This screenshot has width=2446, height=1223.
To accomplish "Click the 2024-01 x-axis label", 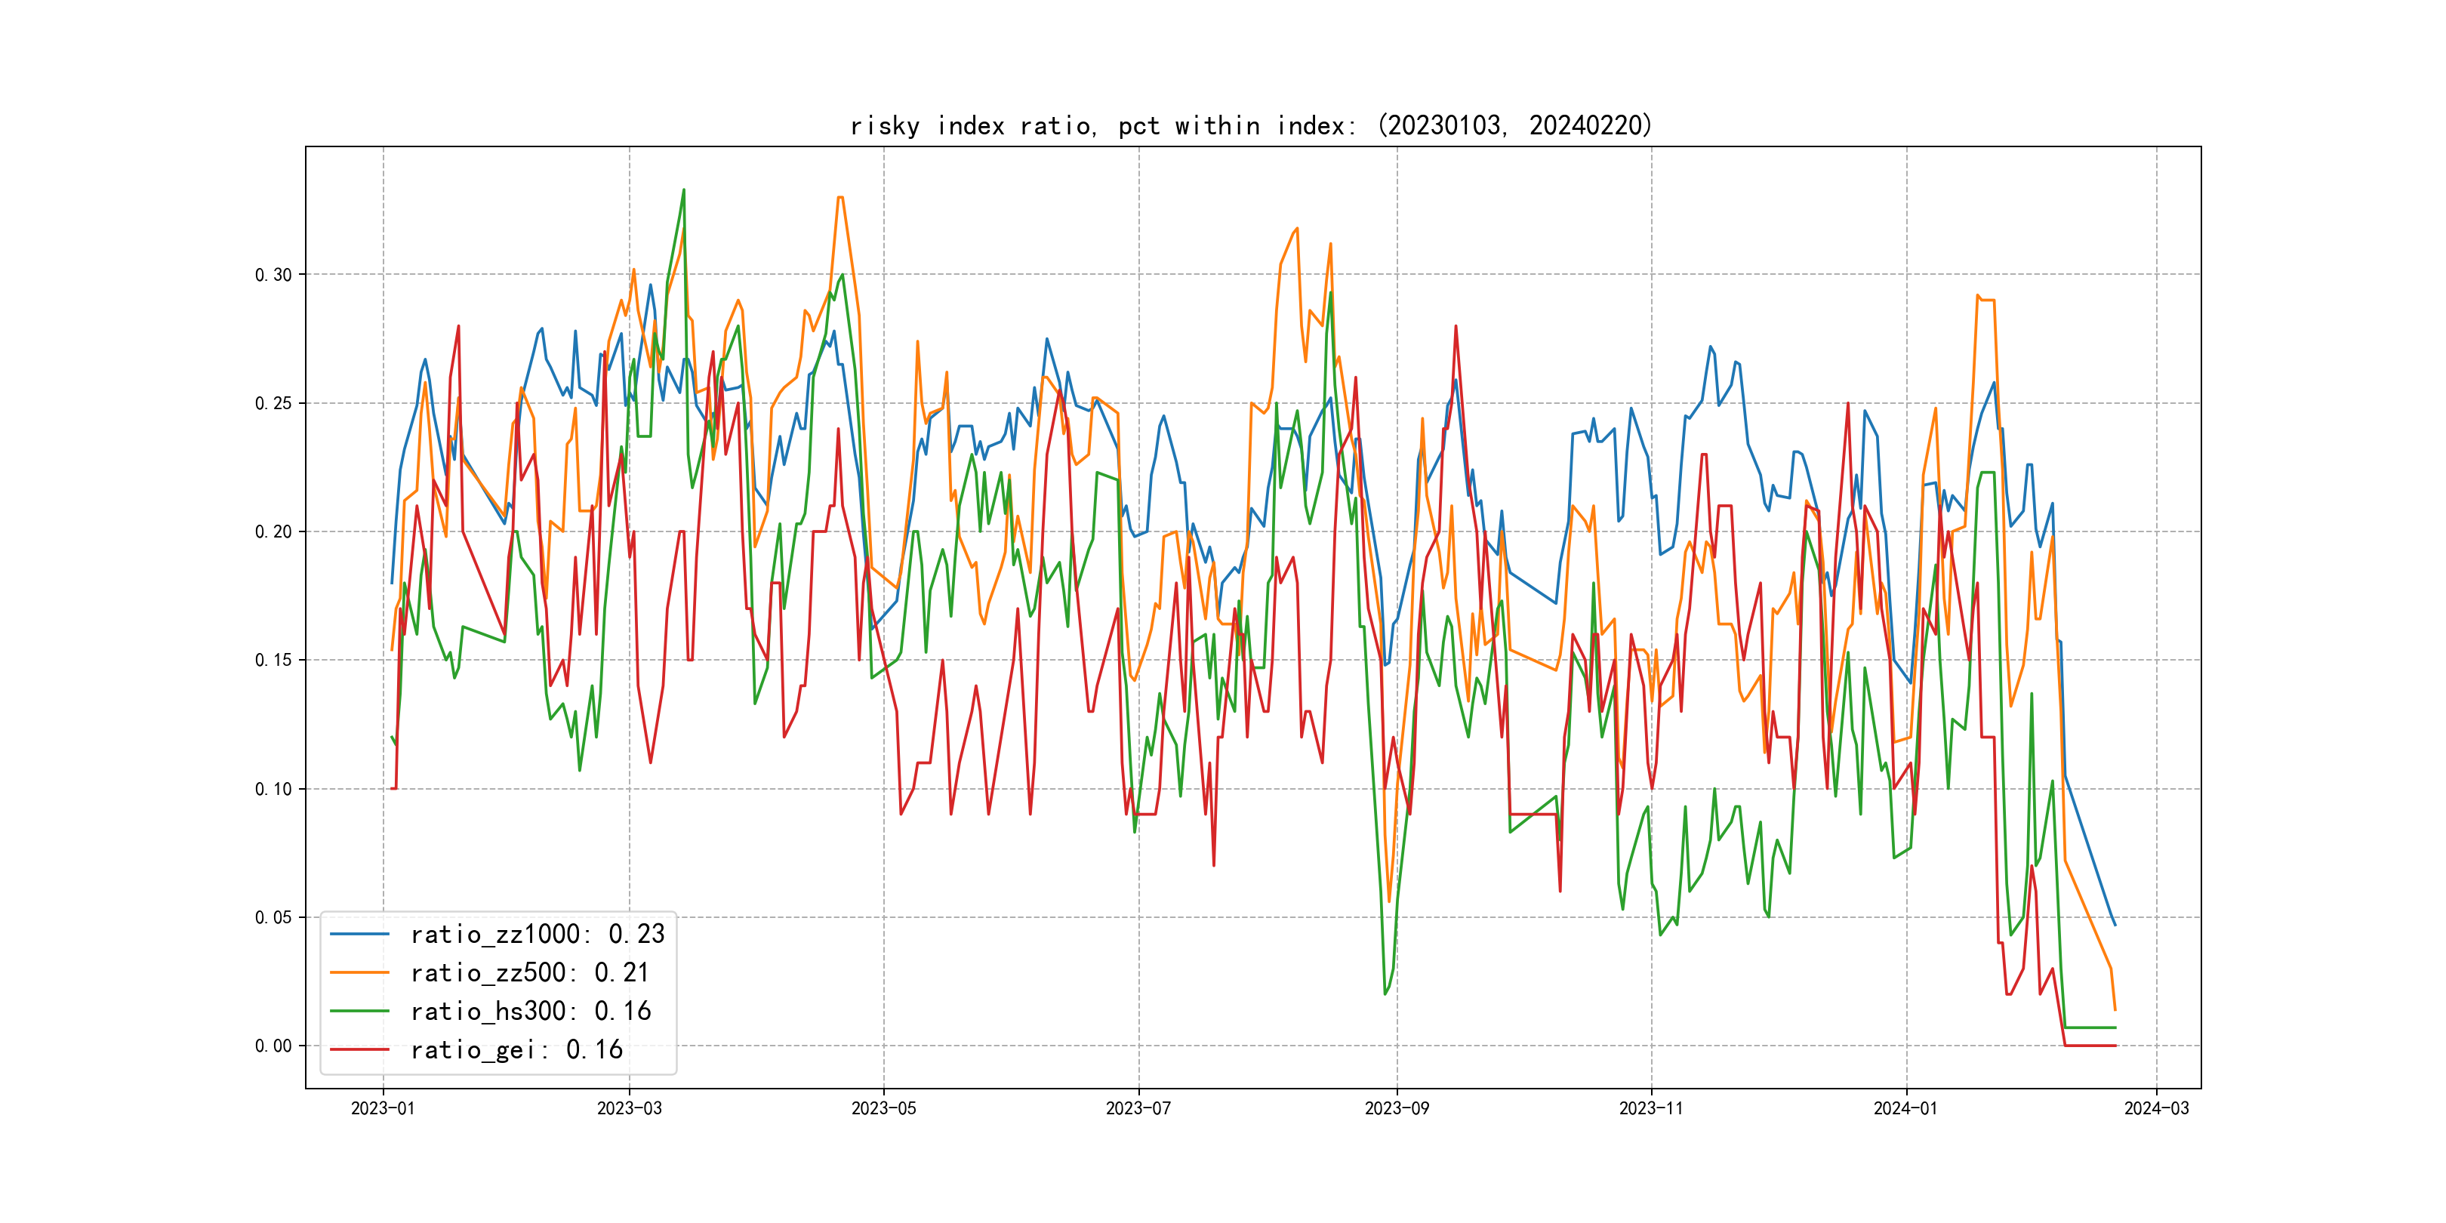I will point(1905,1109).
